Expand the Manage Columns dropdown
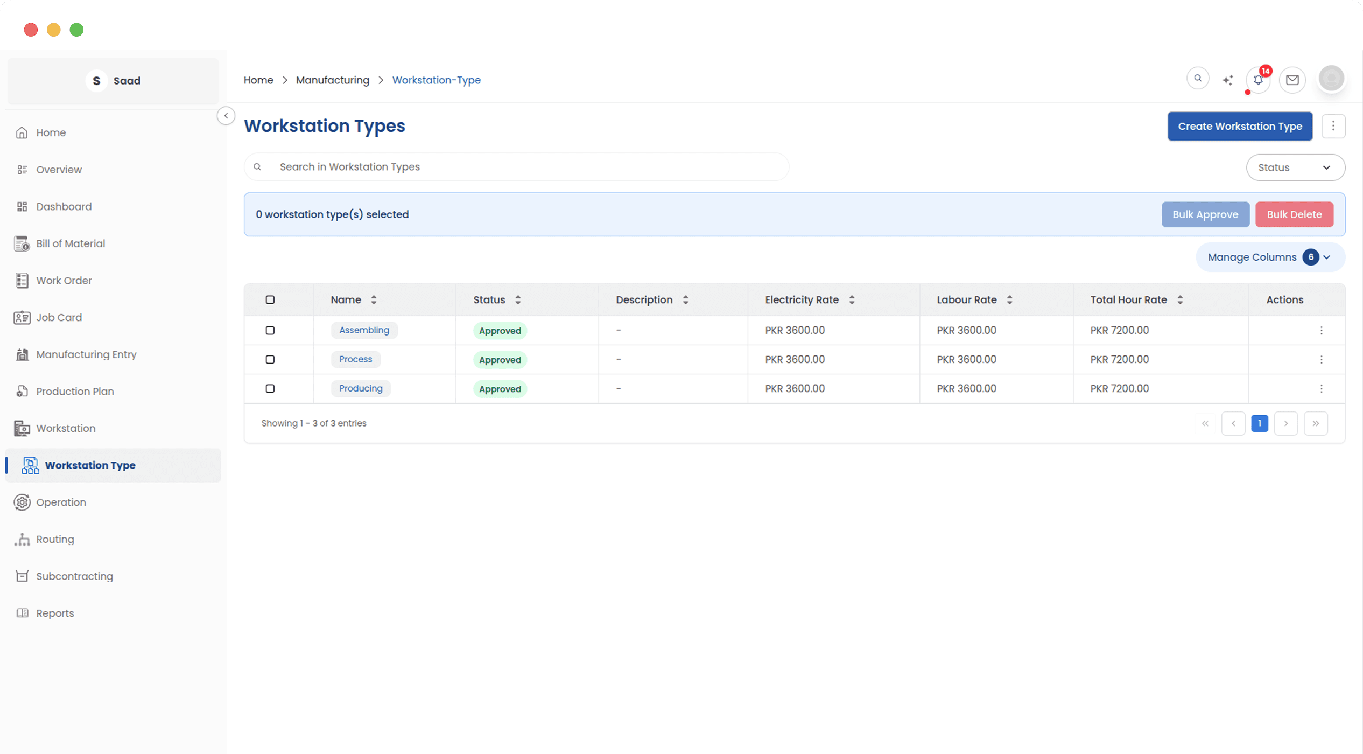The height and width of the screenshot is (754, 1363). [1269, 257]
